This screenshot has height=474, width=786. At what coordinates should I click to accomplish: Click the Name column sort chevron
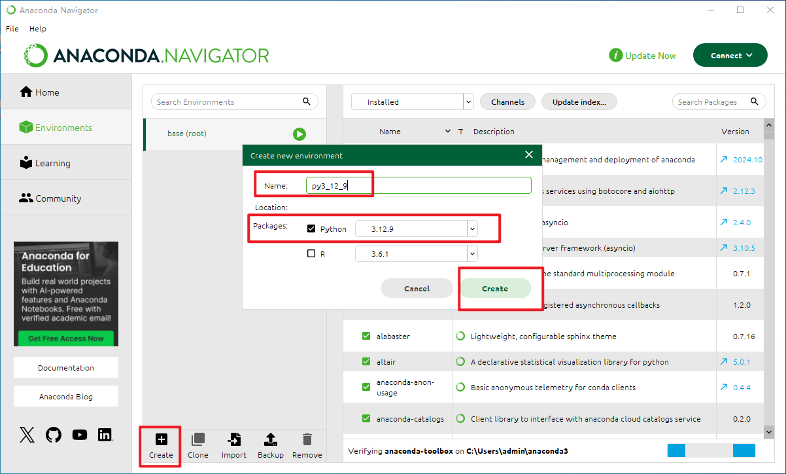tap(448, 132)
